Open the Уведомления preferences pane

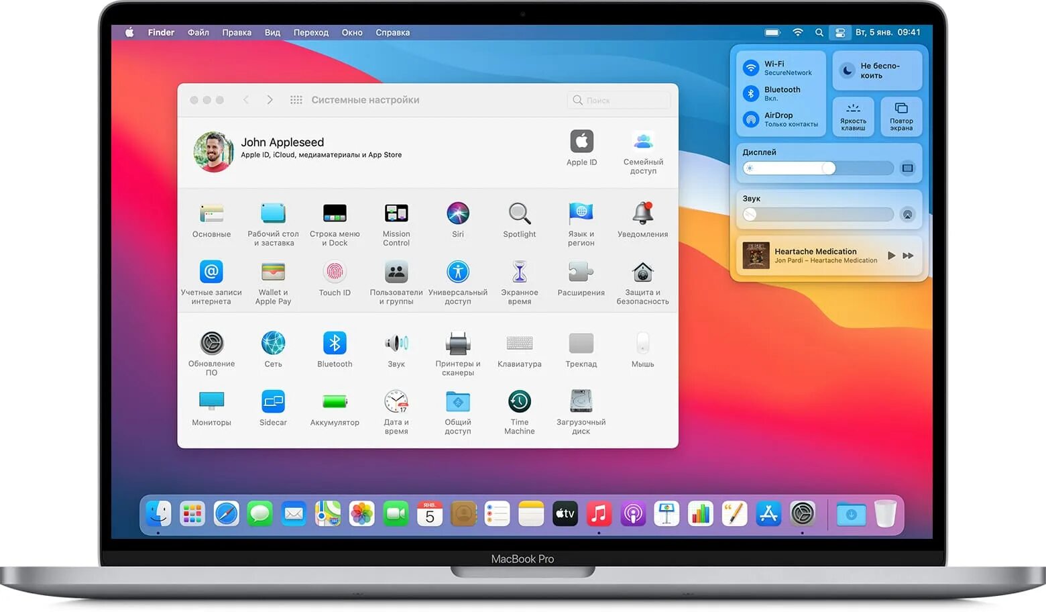(x=643, y=213)
